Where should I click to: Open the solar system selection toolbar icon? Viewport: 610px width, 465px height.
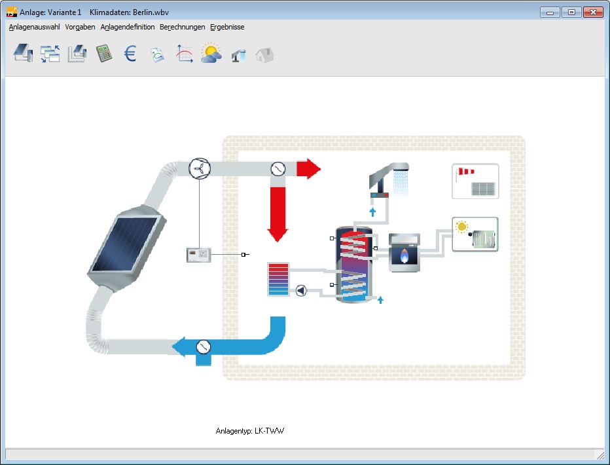coord(23,53)
